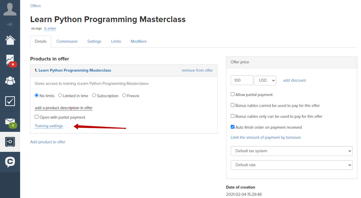Uncheck Auto finish order on payment received
This screenshot has width=361, height=198.
(x=233, y=127)
